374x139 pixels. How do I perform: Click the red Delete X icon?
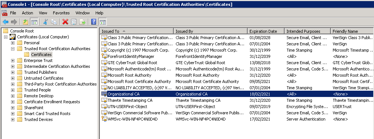[x=65, y=22]
